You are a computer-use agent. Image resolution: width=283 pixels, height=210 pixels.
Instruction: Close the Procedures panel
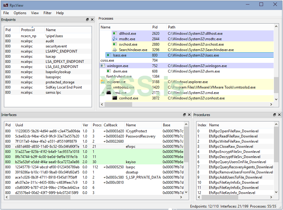click(279, 115)
